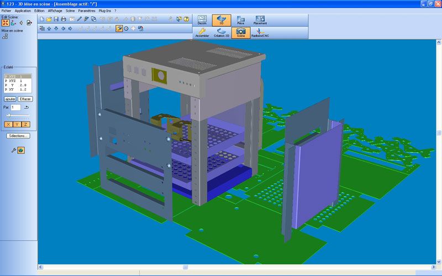The width and height of the screenshot is (442, 276).
Task: Open the Pièce module
Action: 241,20
